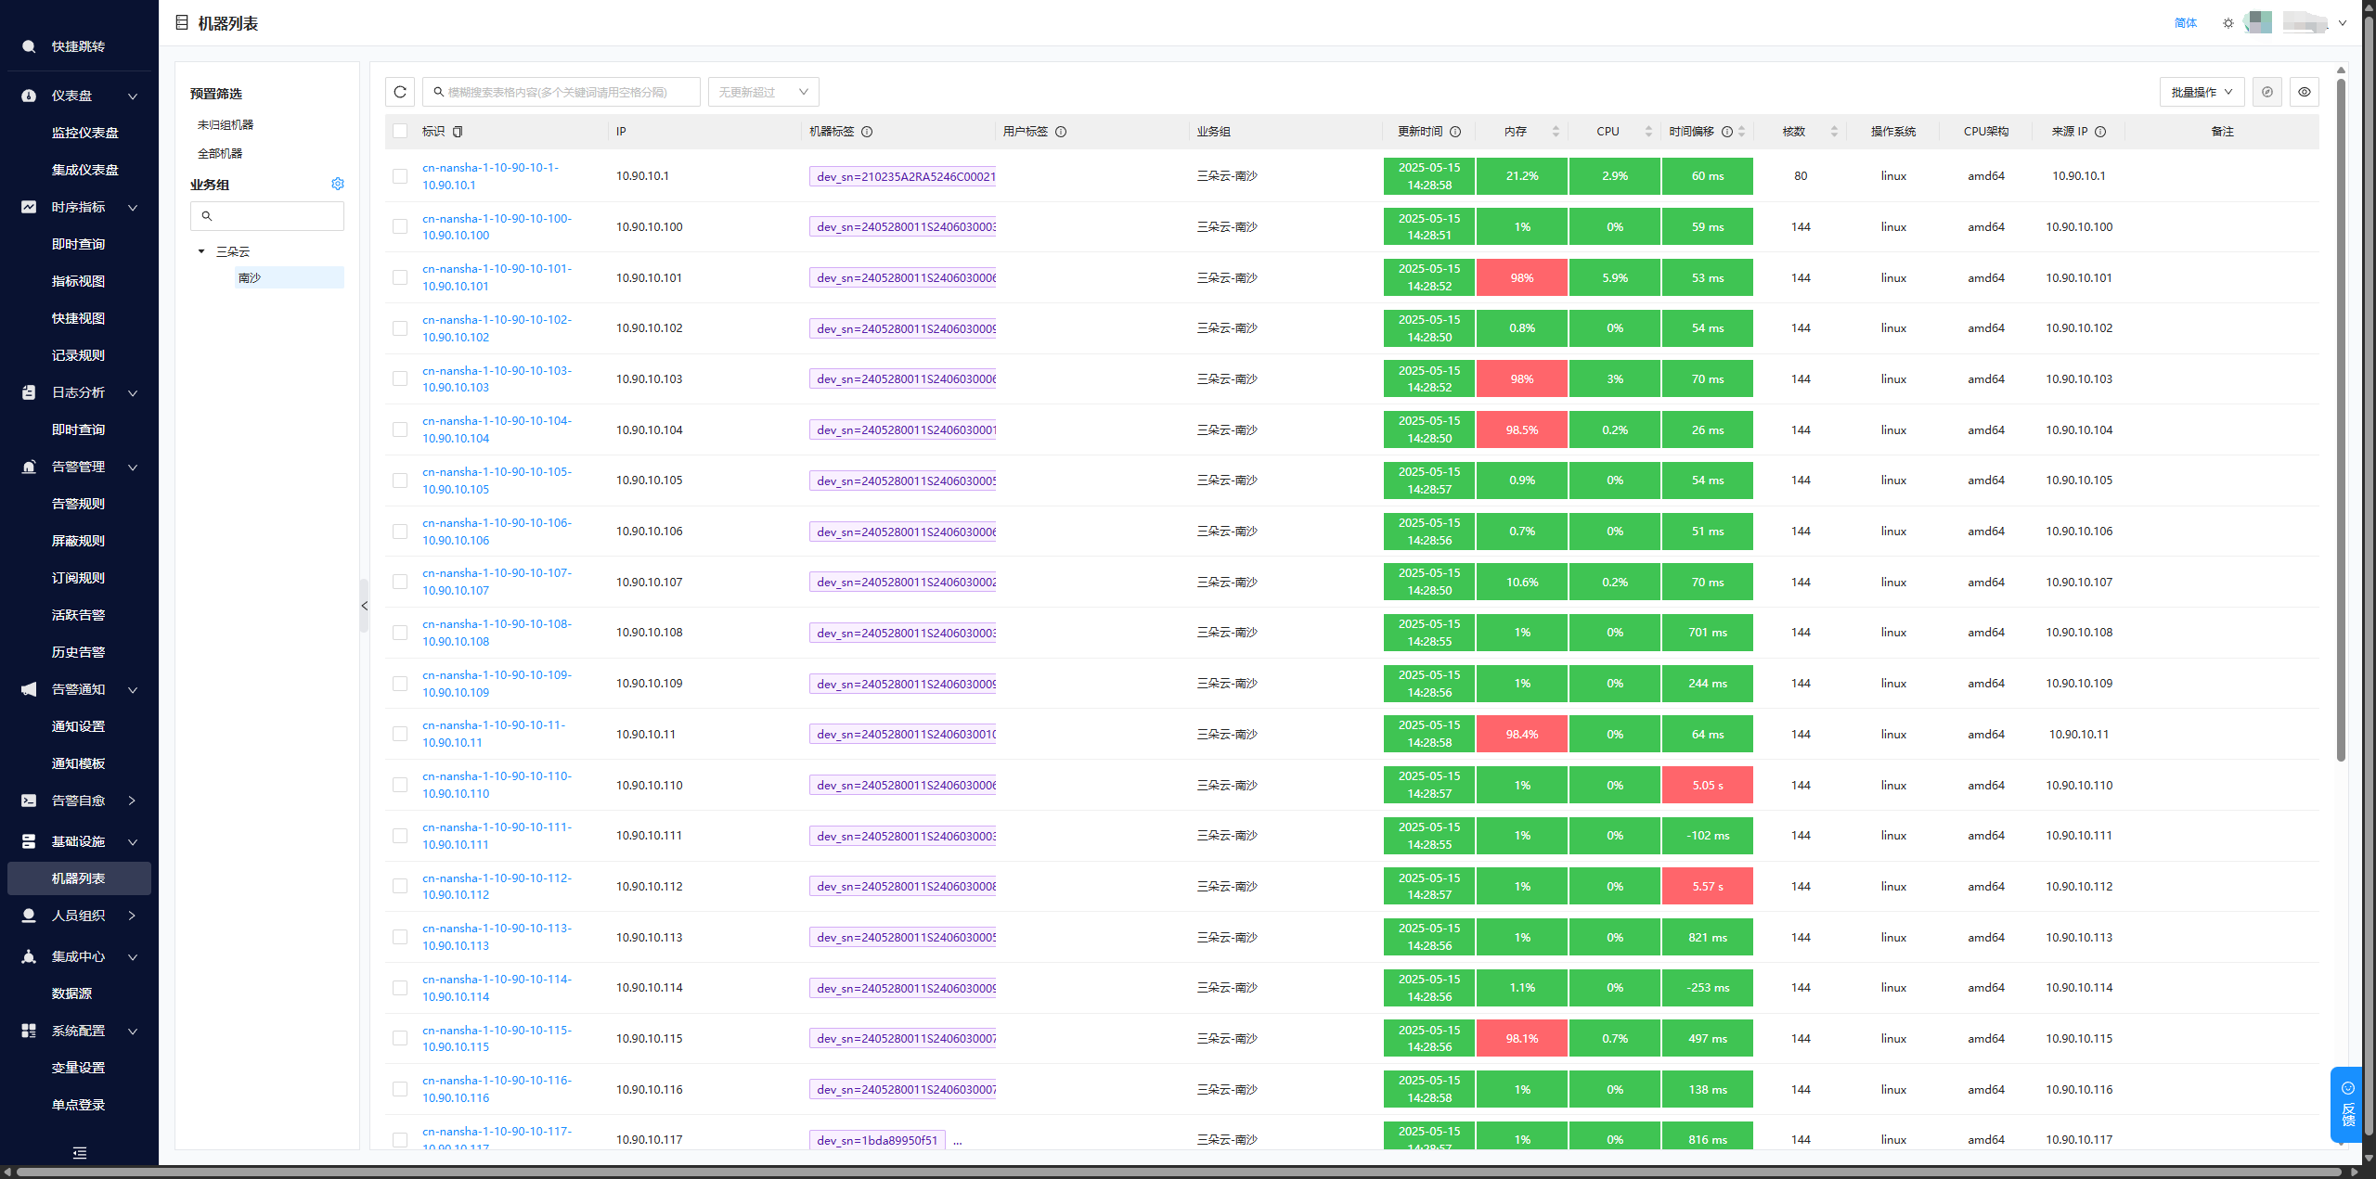Collapse the 三朵云 tree node
2376x1179 pixels.
[x=201, y=251]
